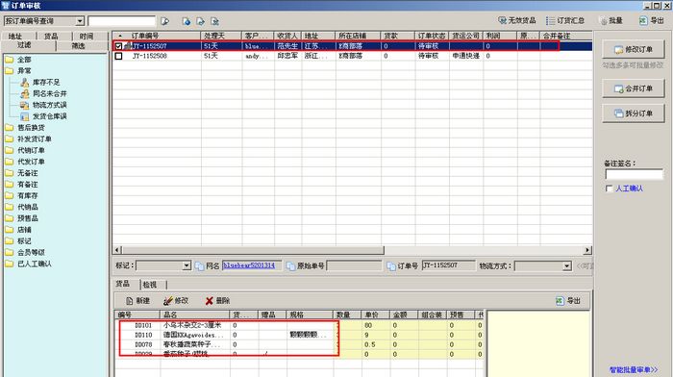Viewport: 673px width, 377px height.
Task: Switch to the 地址 tab
Action: 15,37
